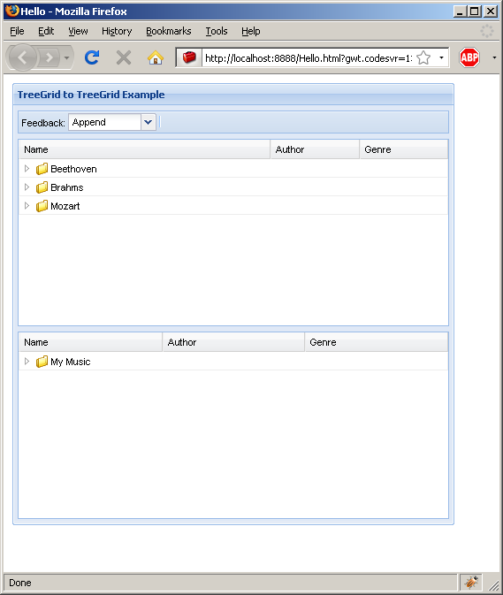Open the Edit menu
The width and height of the screenshot is (503, 595).
[x=46, y=31]
